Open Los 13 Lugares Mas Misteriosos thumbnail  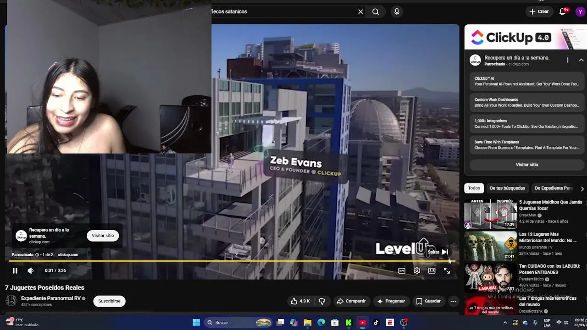pyautogui.click(x=490, y=246)
